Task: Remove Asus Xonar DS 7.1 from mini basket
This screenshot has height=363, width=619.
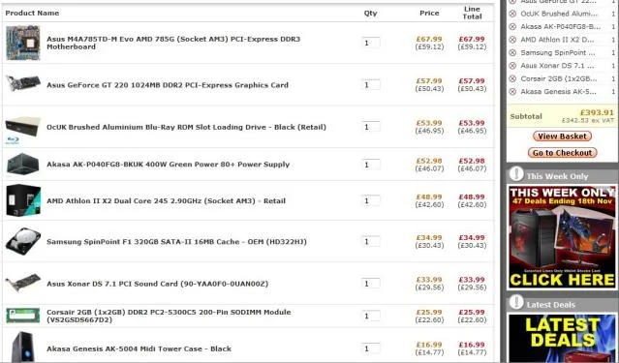Action: [x=512, y=66]
